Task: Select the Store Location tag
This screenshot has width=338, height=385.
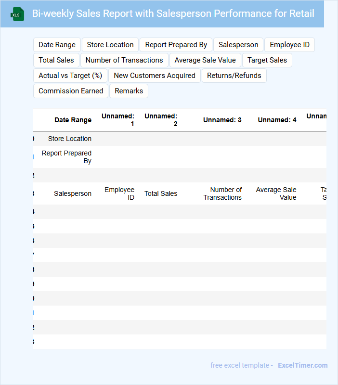Action: (x=110, y=45)
